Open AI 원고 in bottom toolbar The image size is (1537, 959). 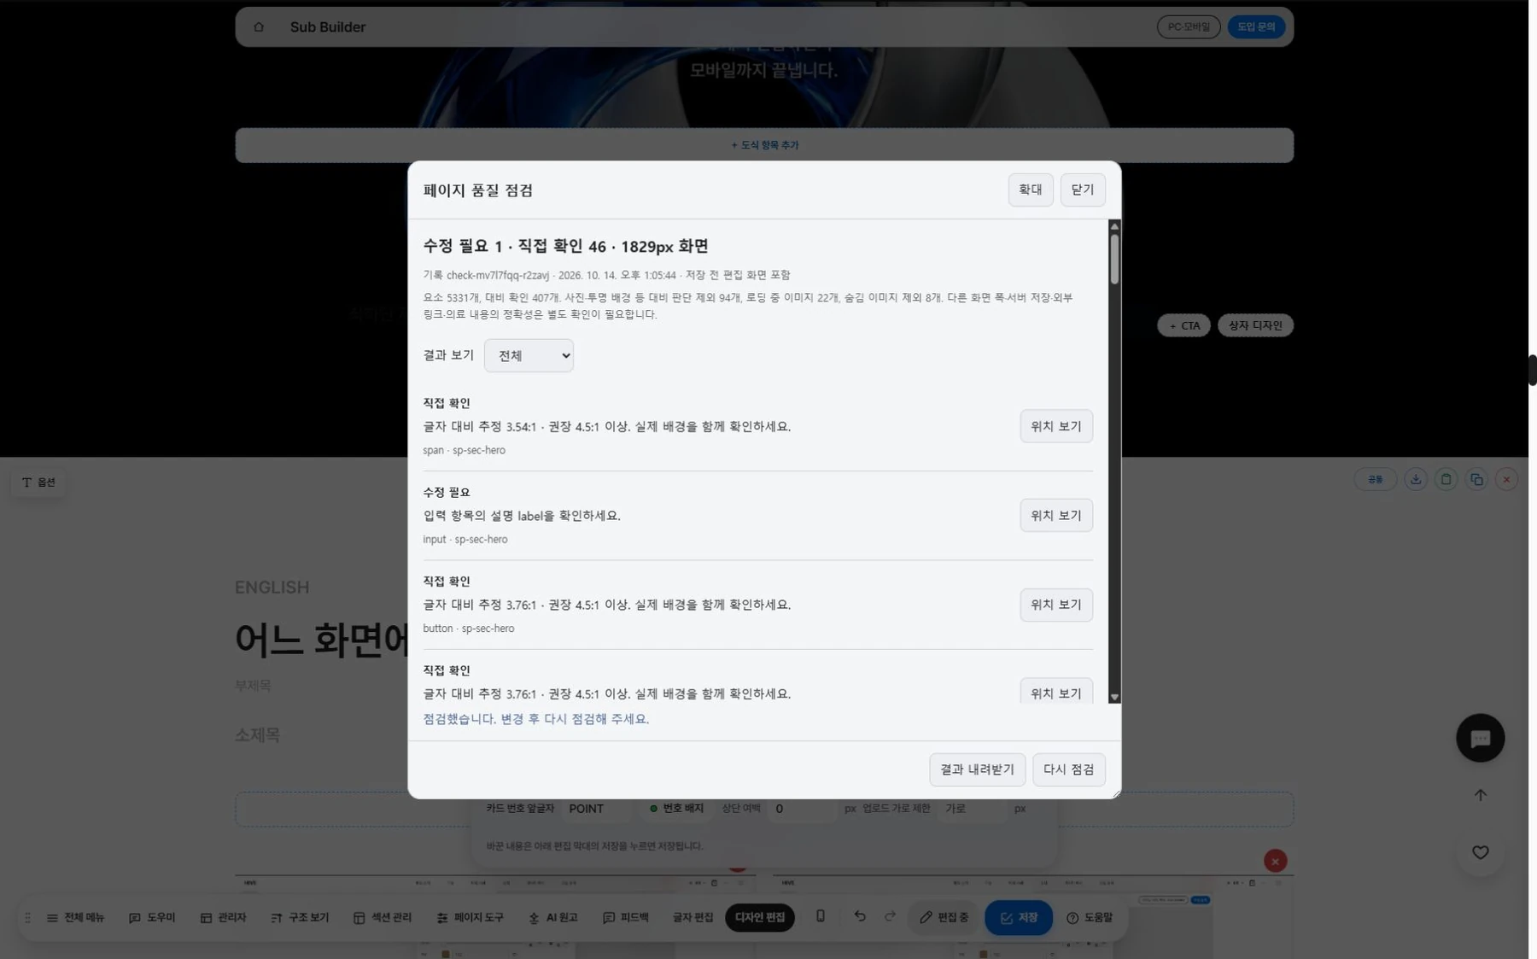pos(552,917)
